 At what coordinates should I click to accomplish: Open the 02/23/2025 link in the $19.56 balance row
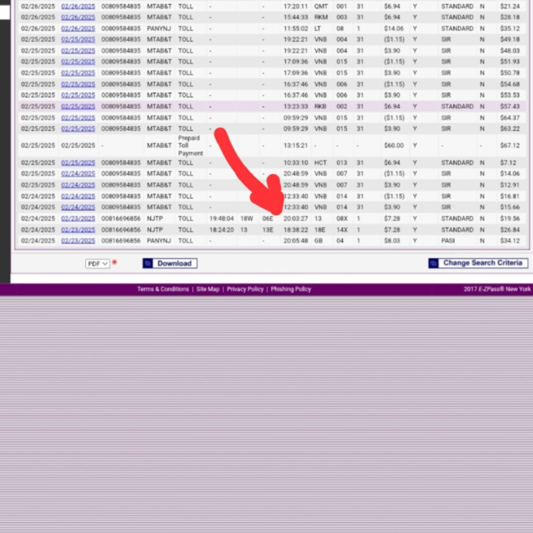(x=78, y=219)
